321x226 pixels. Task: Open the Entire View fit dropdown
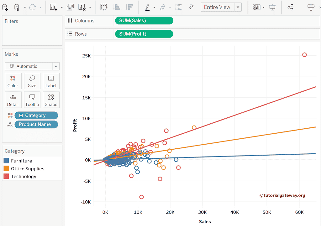[x=238, y=7]
